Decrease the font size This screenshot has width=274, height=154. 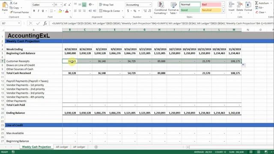pos(69,5)
